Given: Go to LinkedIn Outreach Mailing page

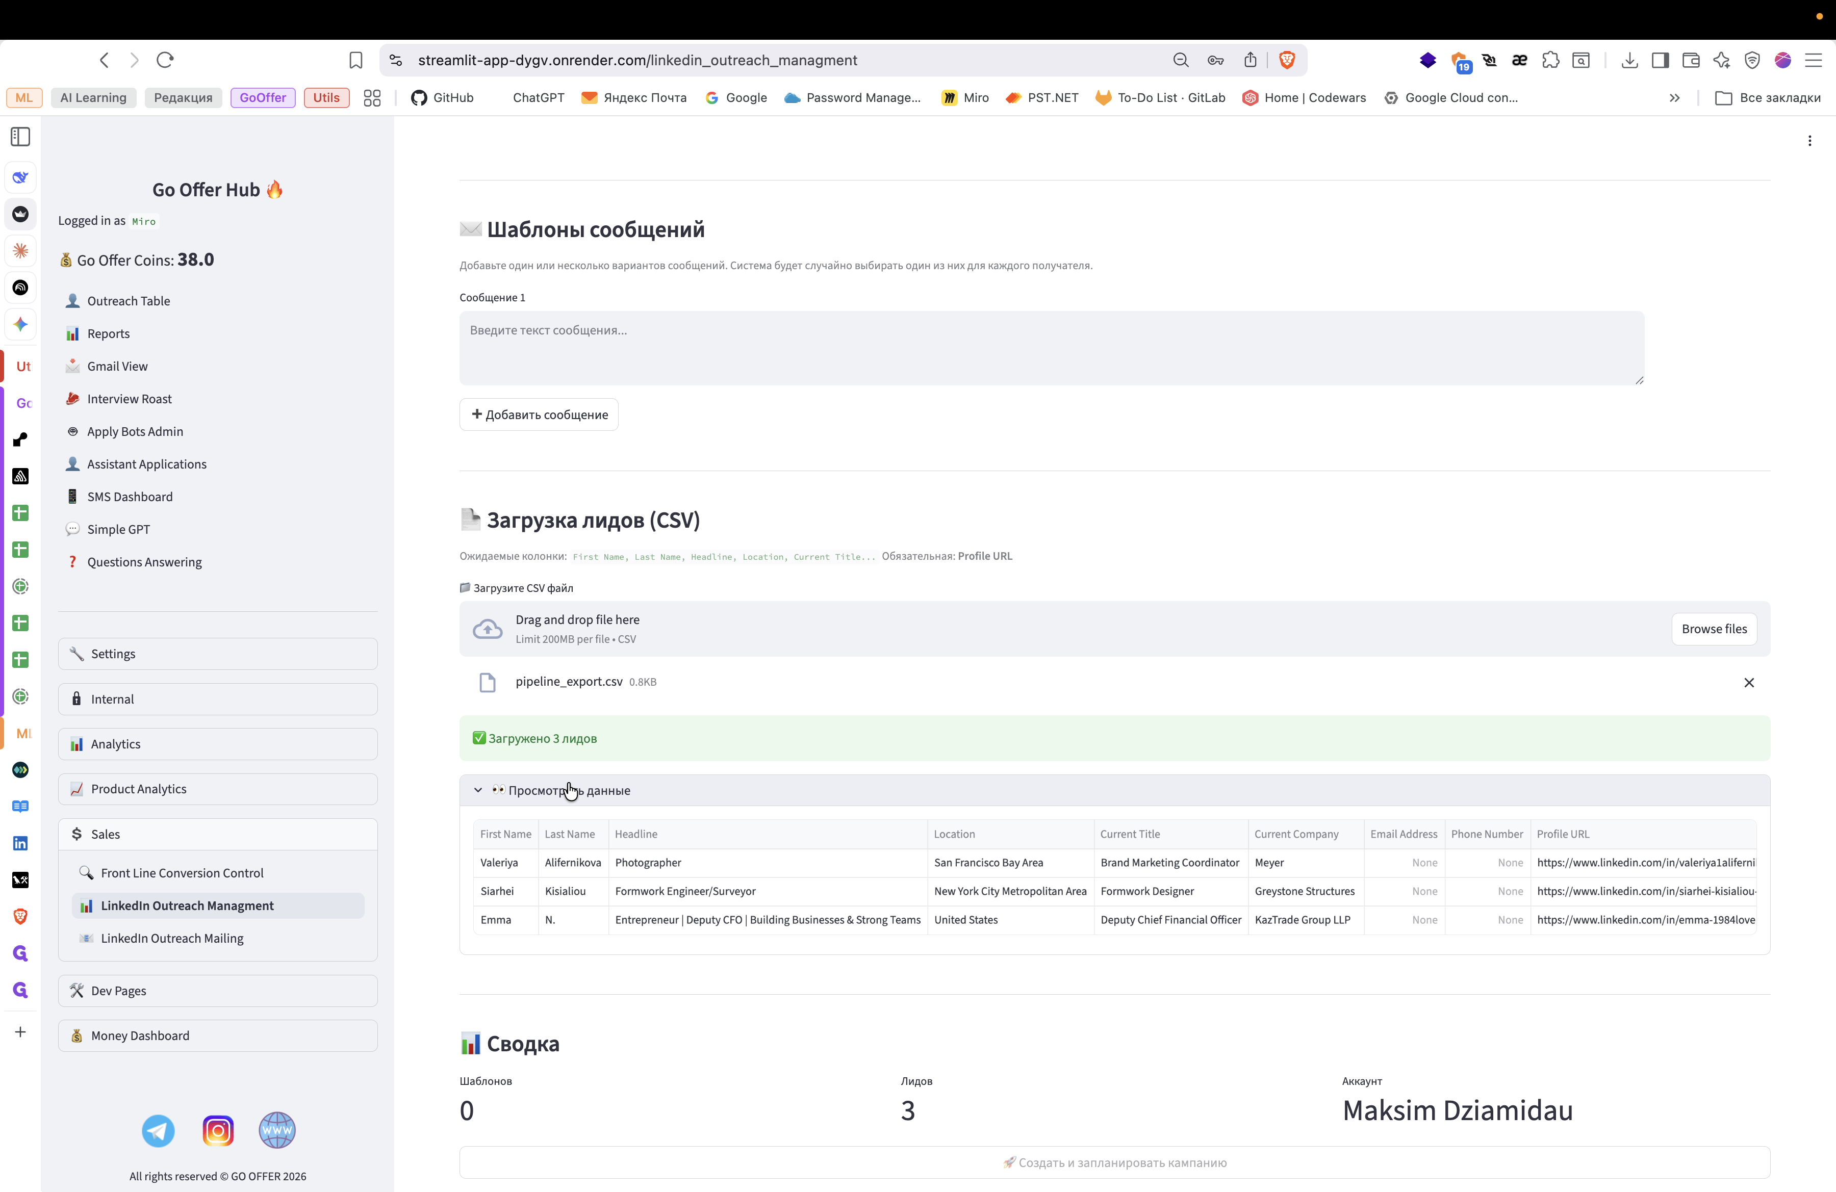Looking at the screenshot, I should point(172,938).
